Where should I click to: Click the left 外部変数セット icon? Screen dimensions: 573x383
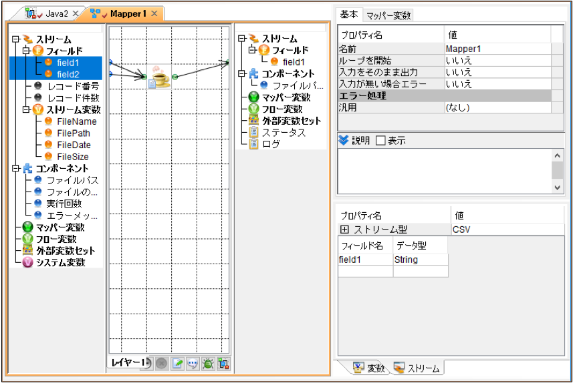click(x=28, y=251)
